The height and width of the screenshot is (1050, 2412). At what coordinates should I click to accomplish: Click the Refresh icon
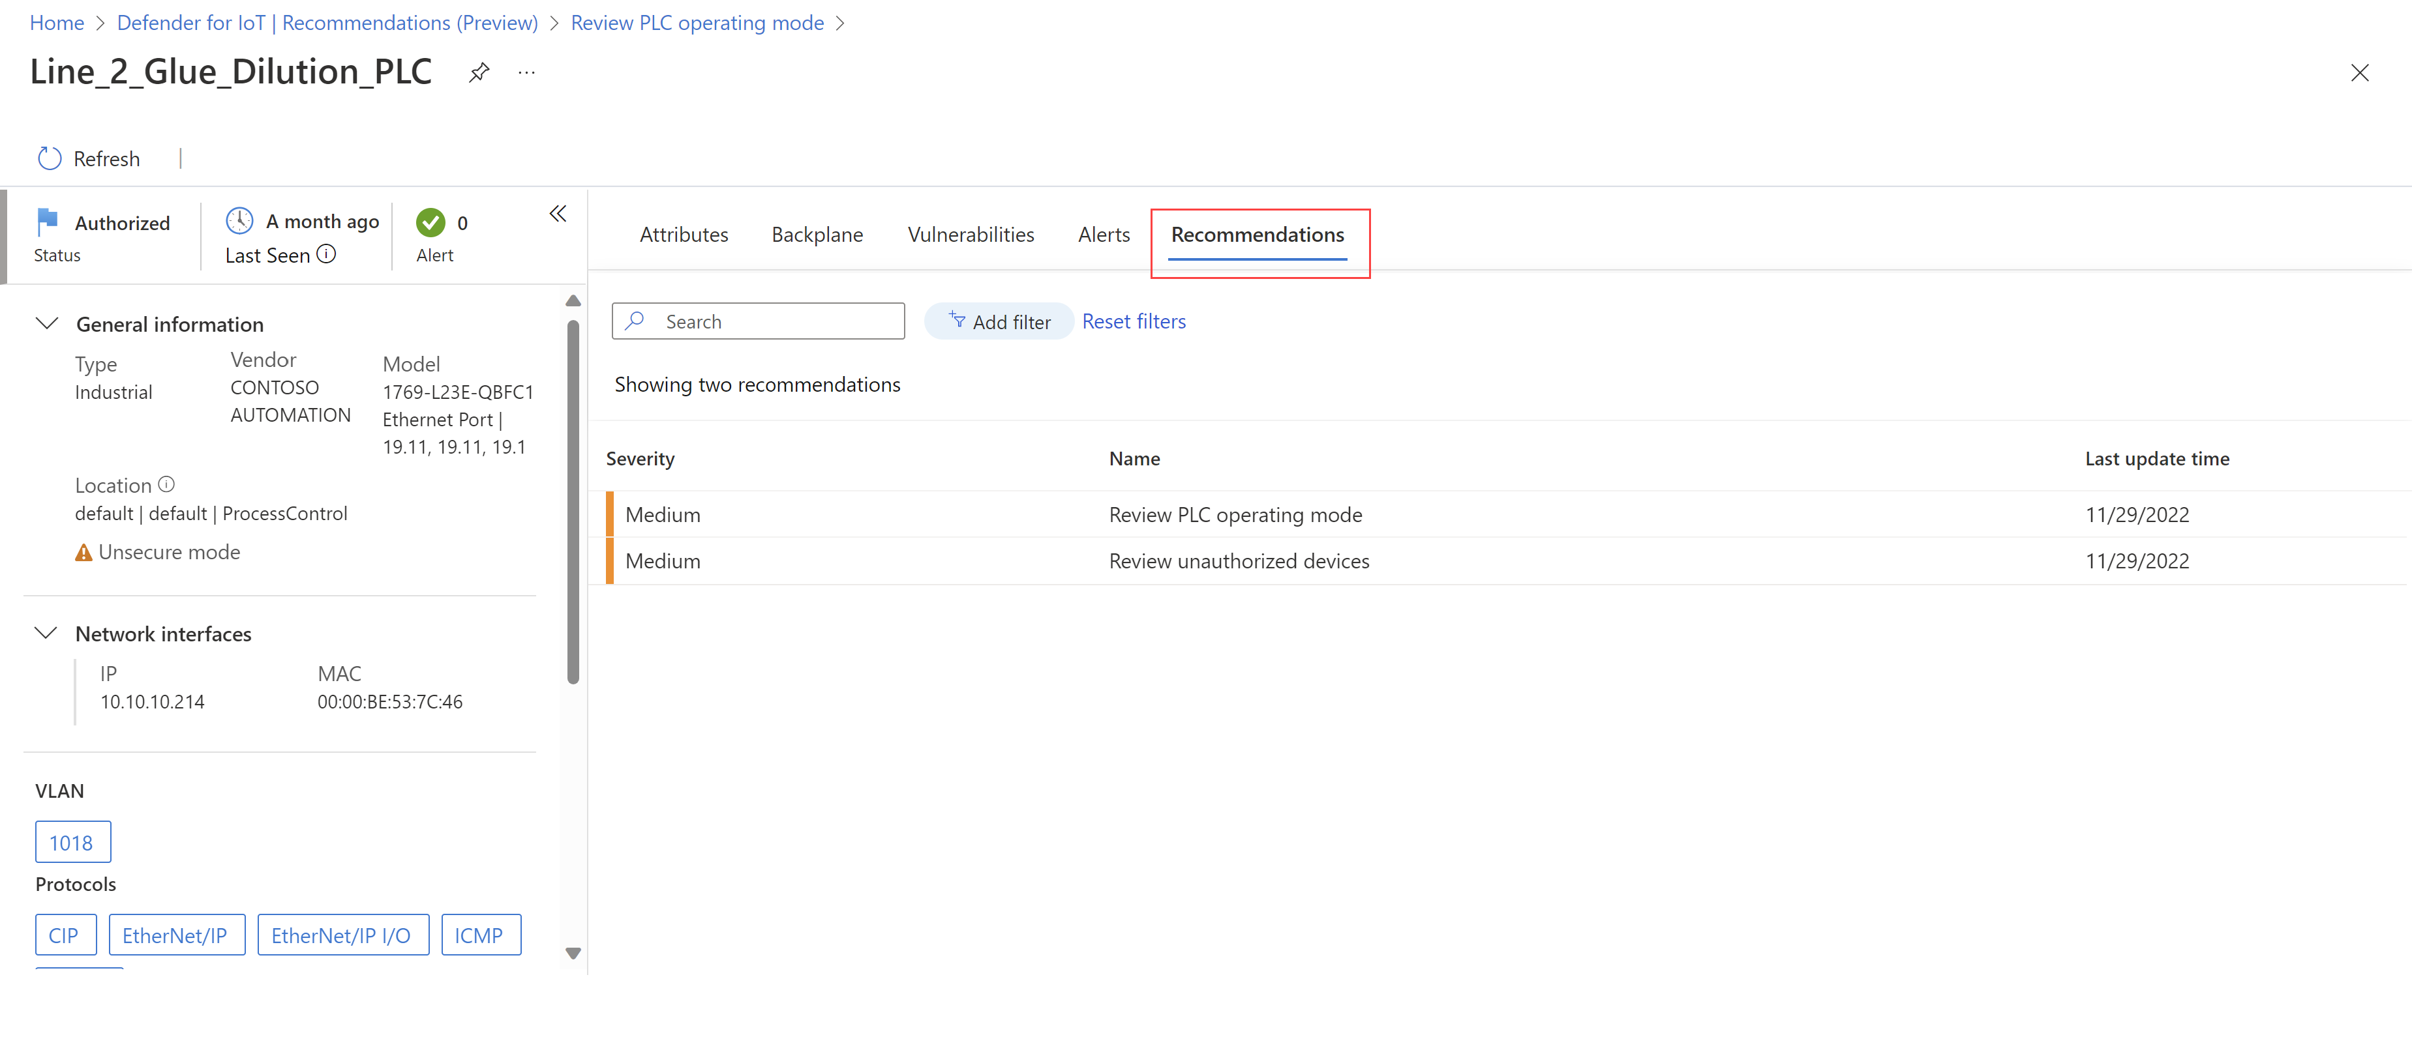[x=50, y=158]
